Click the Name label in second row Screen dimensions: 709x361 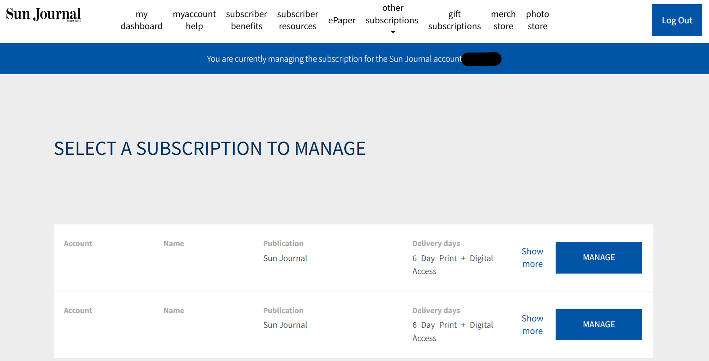[x=174, y=311]
